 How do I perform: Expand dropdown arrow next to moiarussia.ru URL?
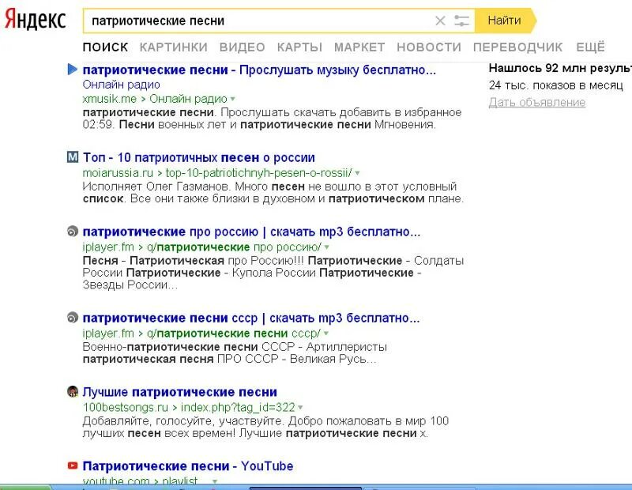point(357,173)
